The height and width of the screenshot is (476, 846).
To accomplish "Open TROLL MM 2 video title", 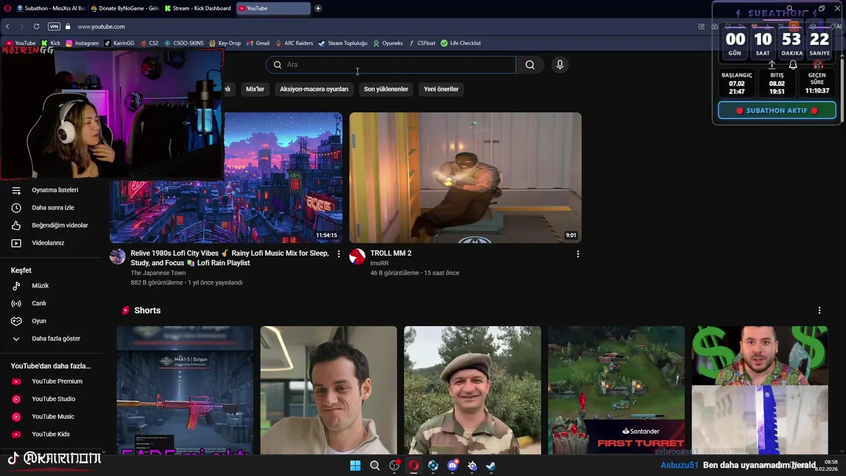I will 391,253.
